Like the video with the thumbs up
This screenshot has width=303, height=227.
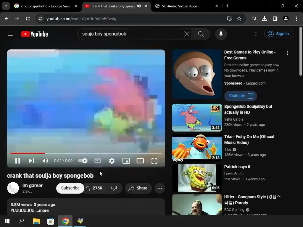pos(94,188)
